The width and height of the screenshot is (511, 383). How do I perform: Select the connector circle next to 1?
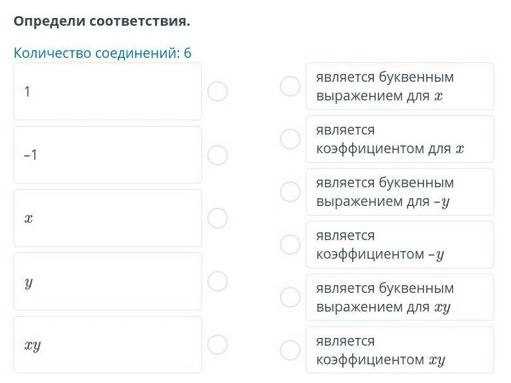pos(218,91)
